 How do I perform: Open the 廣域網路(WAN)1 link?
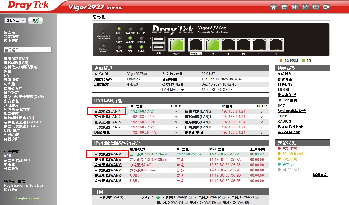(x=108, y=154)
